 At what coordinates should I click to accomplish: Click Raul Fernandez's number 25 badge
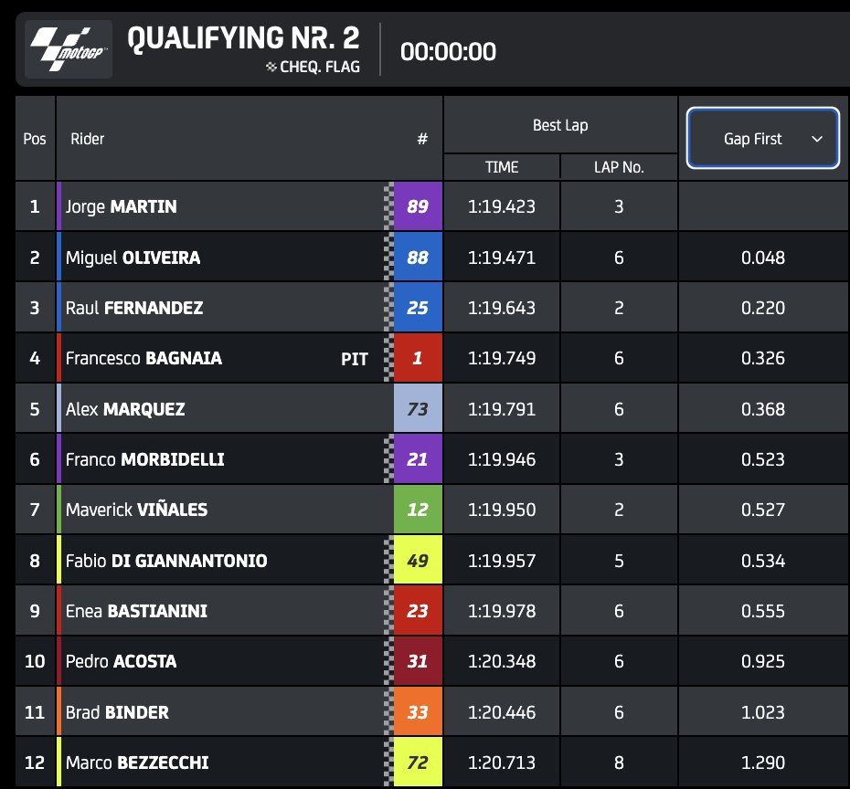pos(417,308)
